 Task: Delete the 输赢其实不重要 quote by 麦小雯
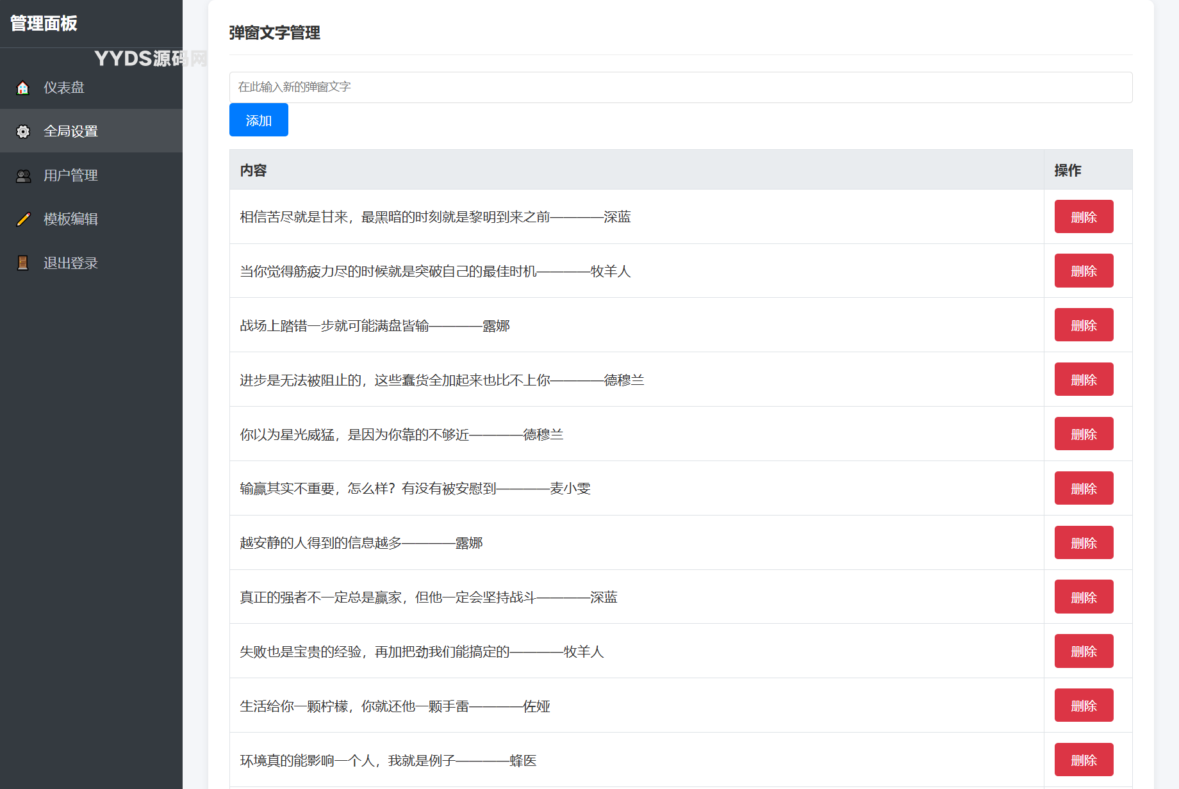(1084, 489)
